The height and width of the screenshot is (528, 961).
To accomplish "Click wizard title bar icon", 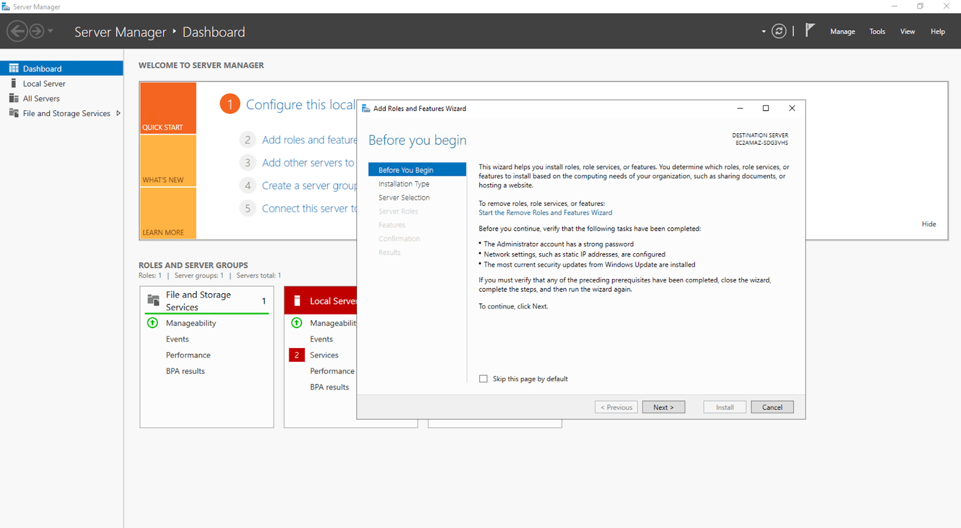I will point(366,109).
